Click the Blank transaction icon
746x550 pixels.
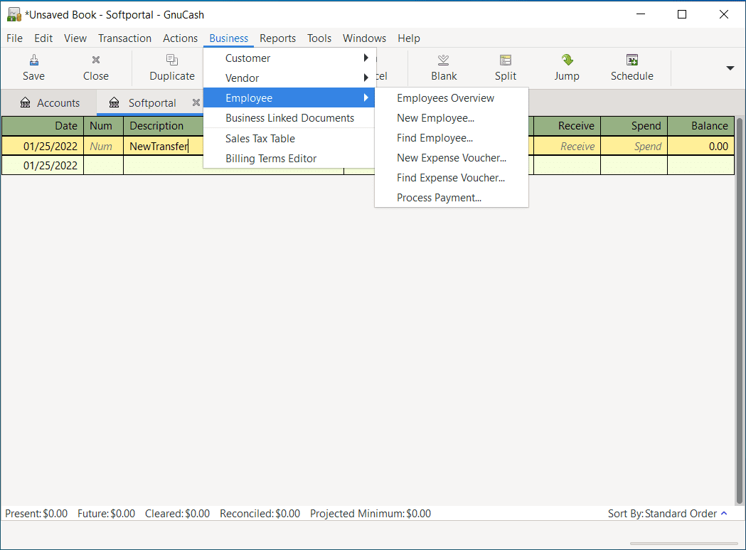click(x=444, y=60)
